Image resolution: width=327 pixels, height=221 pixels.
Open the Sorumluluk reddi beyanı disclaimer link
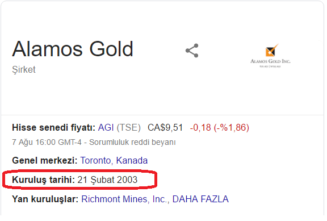point(132,143)
